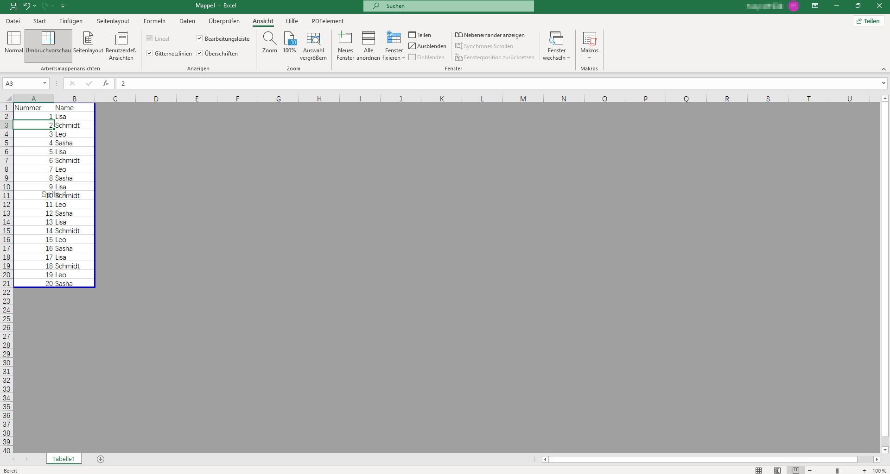Open Seitenlayout view

88,43
